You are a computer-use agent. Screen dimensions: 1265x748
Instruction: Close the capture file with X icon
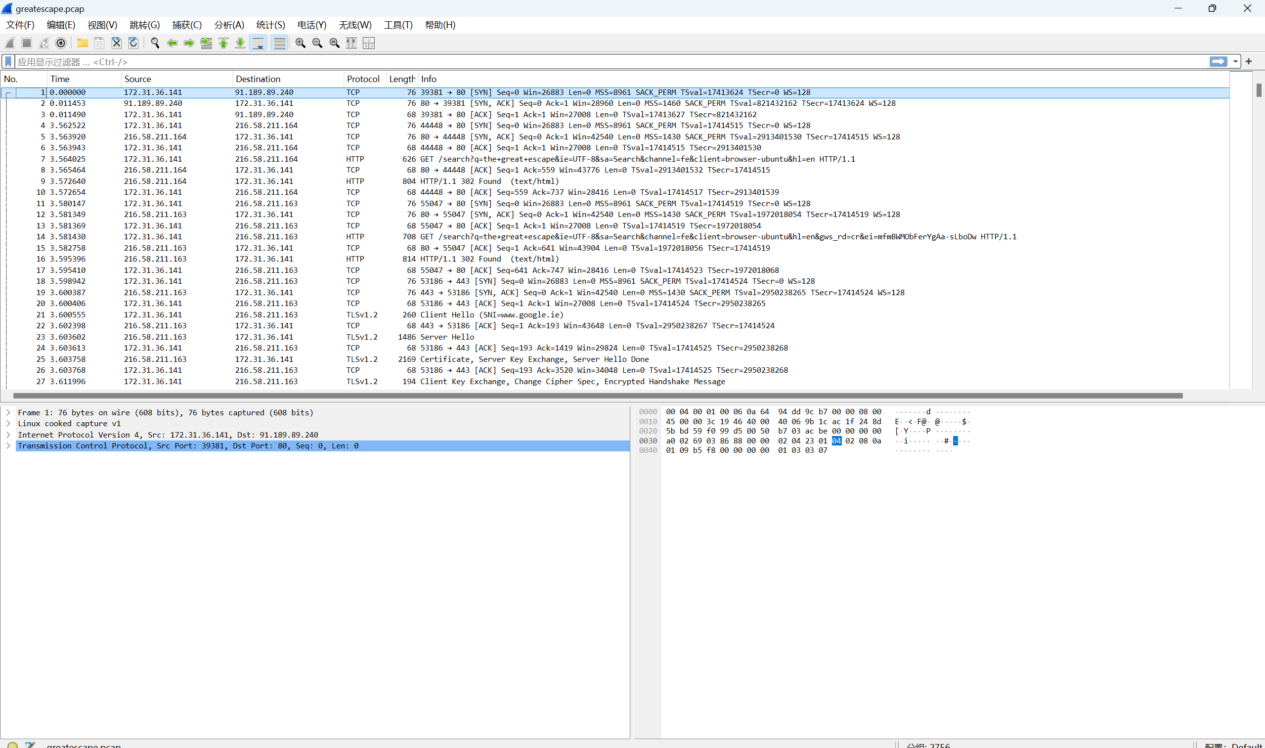(x=117, y=44)
